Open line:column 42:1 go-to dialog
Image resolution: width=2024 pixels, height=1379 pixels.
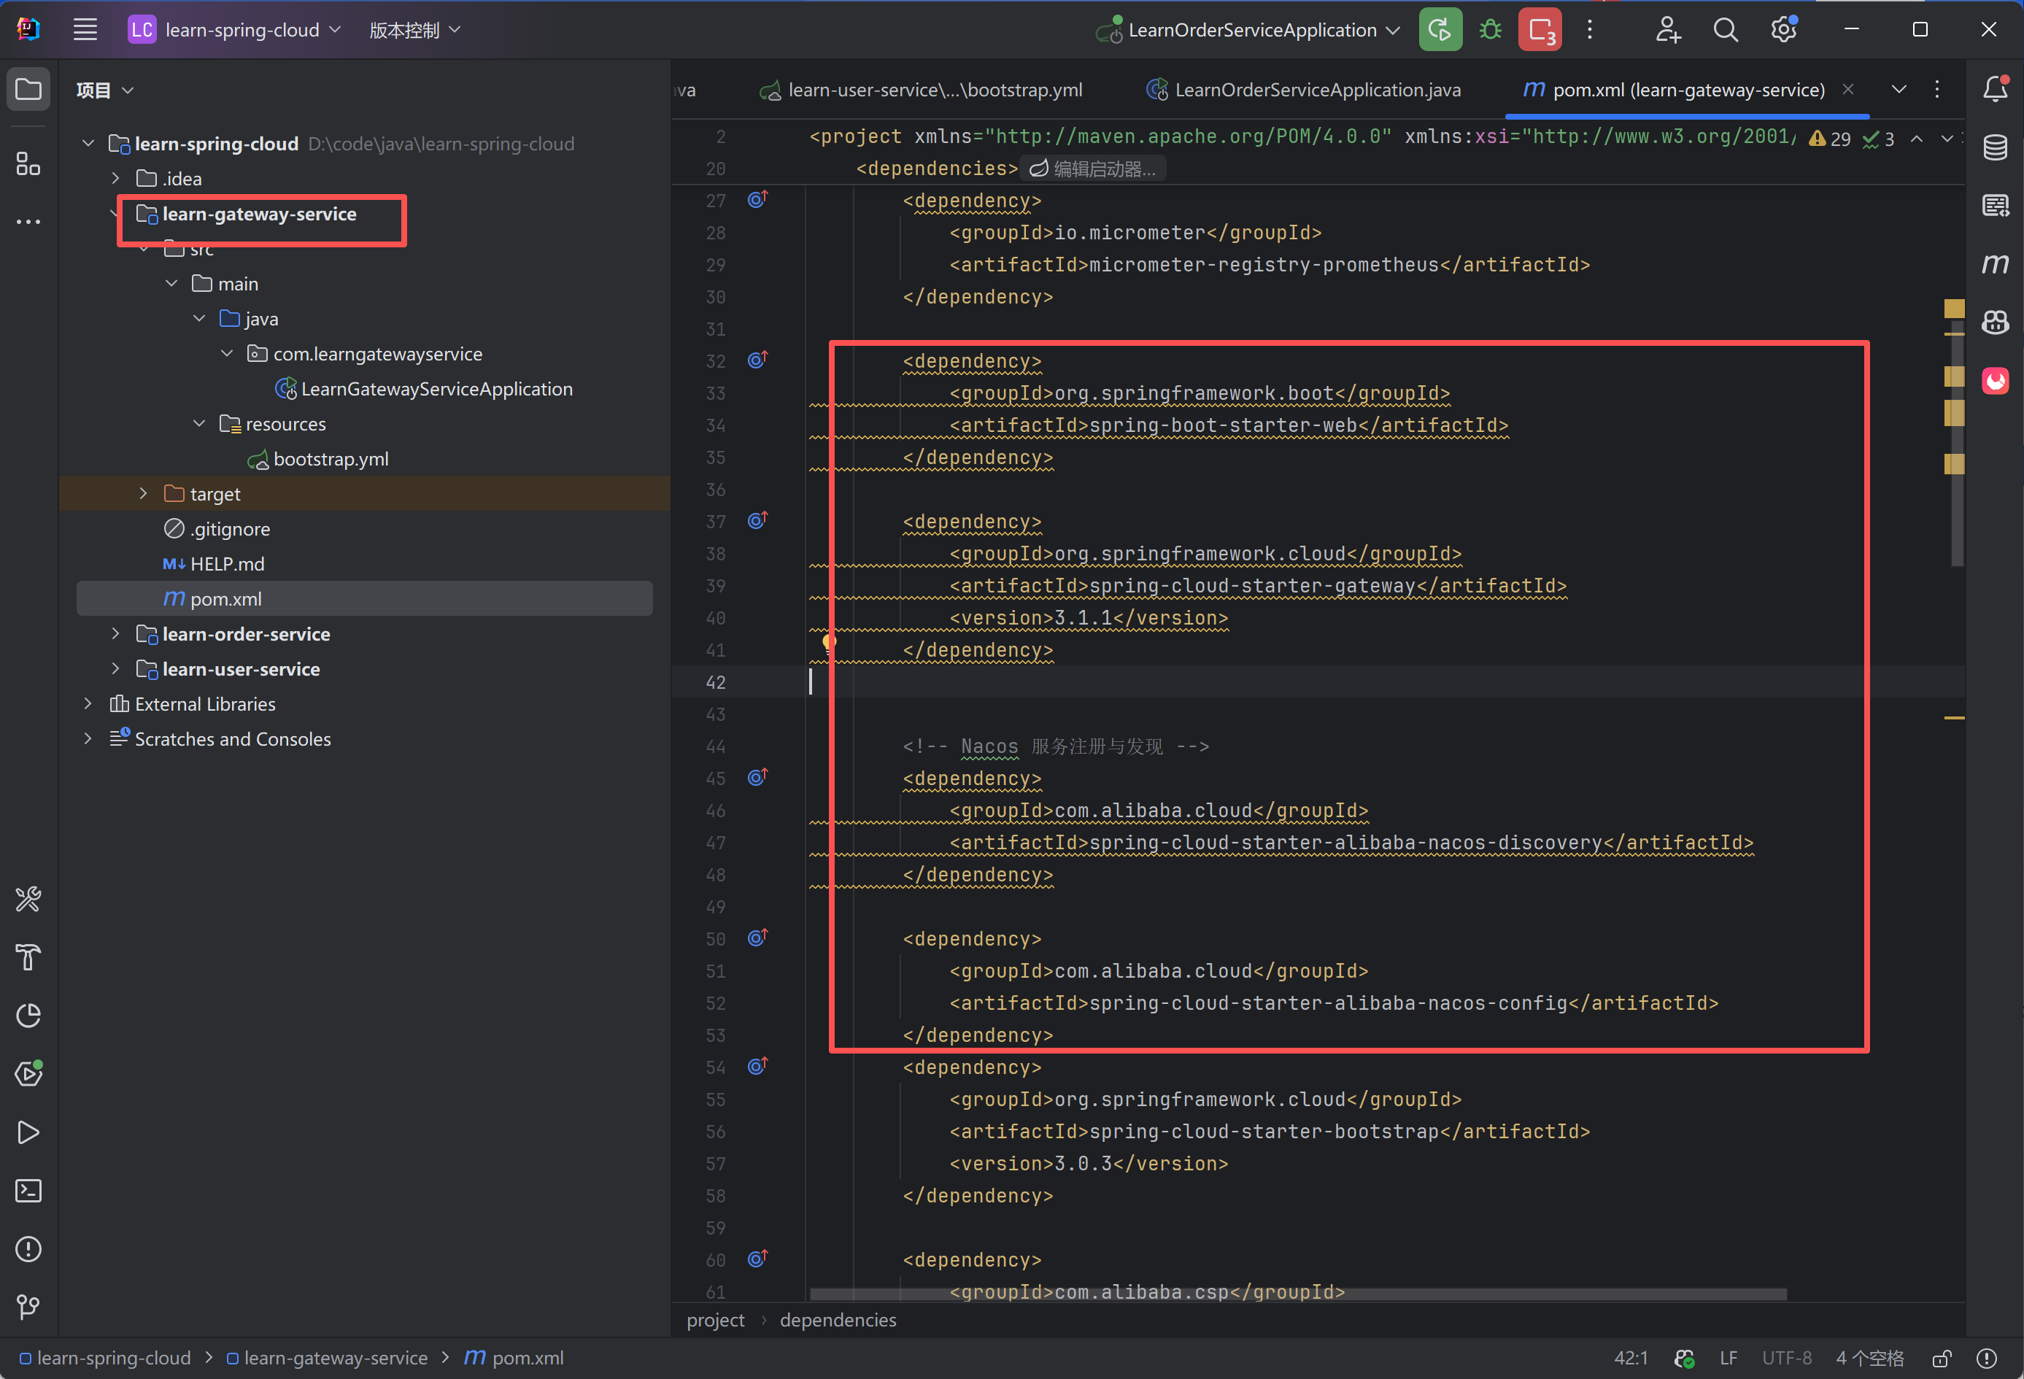pos(1630,1358)
